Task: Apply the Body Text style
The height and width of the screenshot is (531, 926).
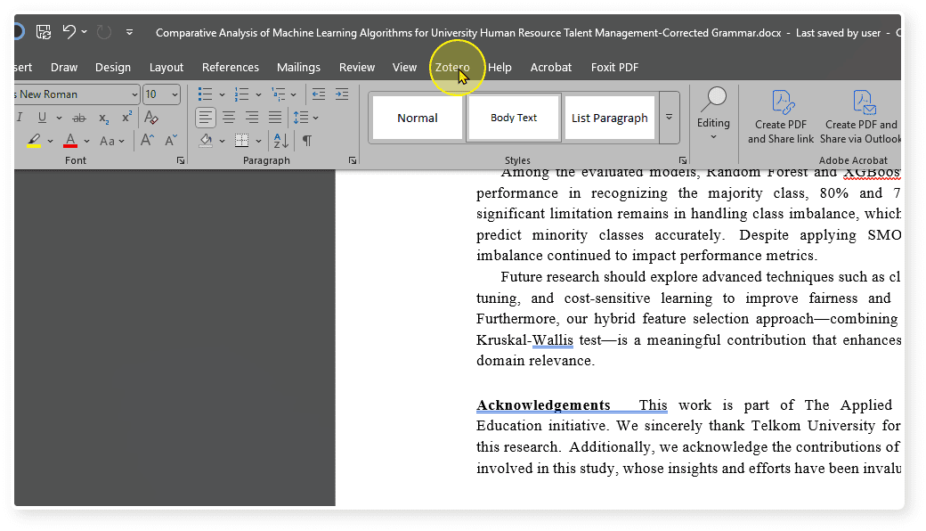Action: (514, 118)
